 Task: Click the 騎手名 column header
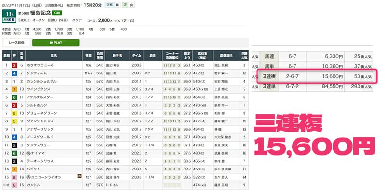pyautogui.click(x=117, y=56)
